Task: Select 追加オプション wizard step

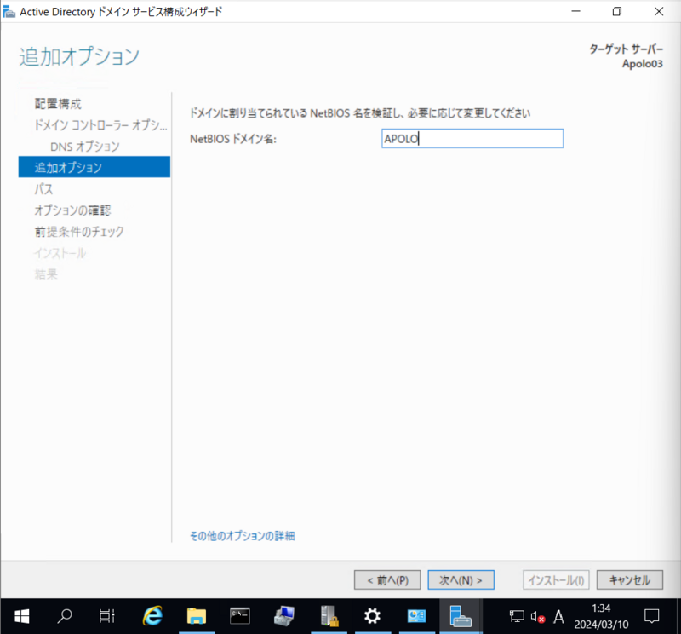Action: [94, 167]
